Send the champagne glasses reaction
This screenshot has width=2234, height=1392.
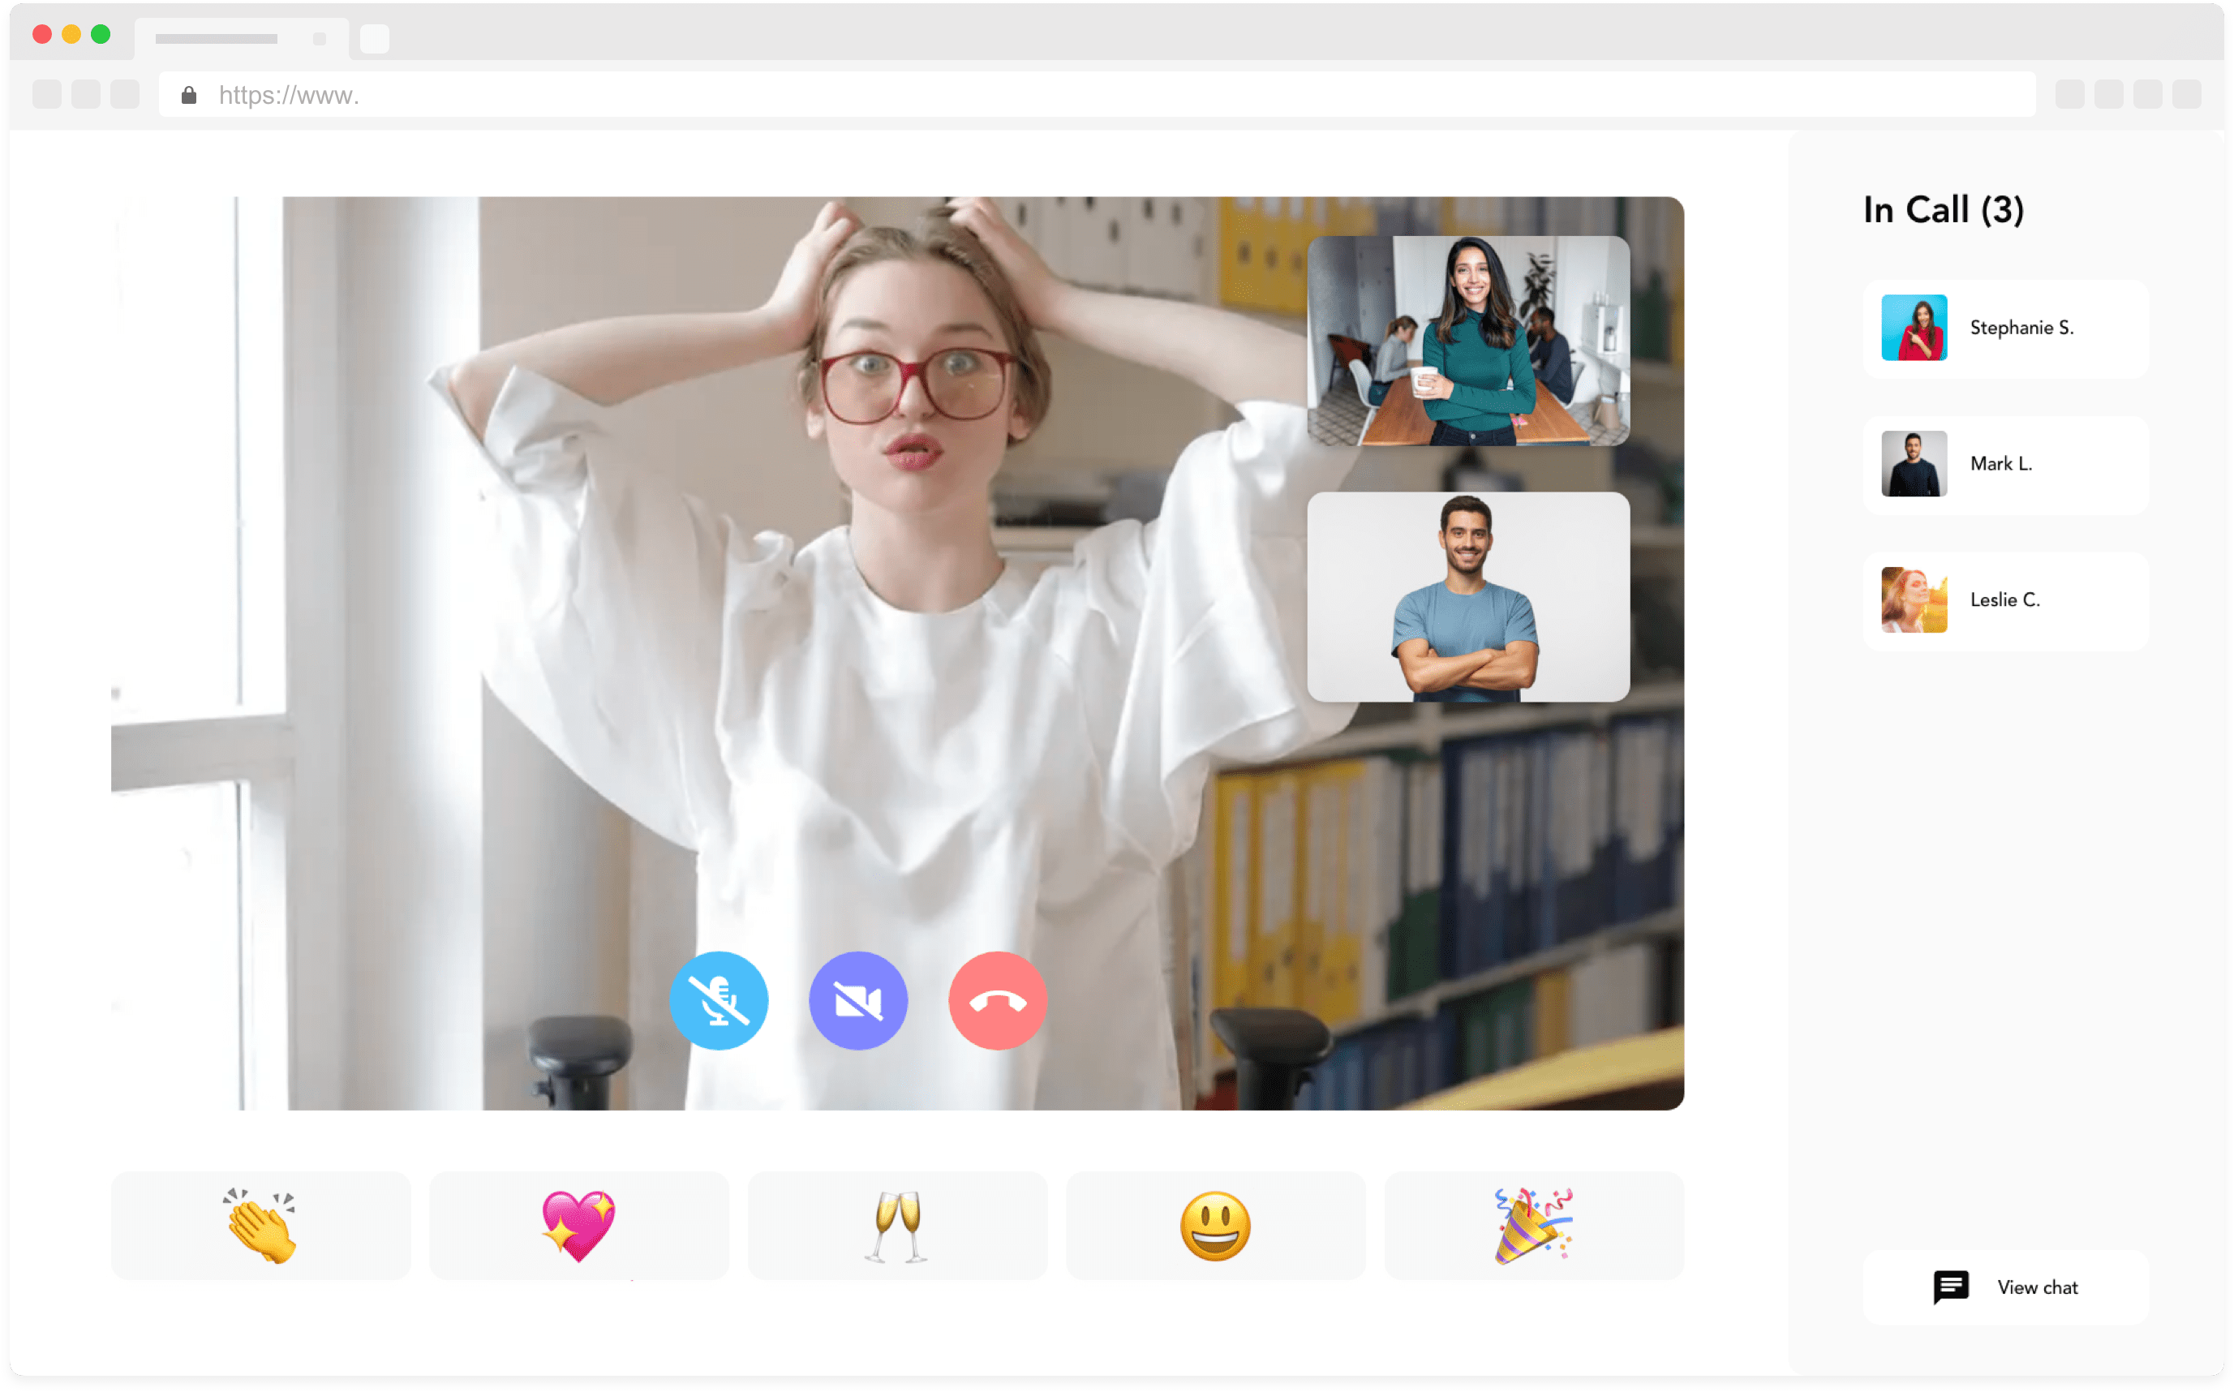(x=896, y=1223)
